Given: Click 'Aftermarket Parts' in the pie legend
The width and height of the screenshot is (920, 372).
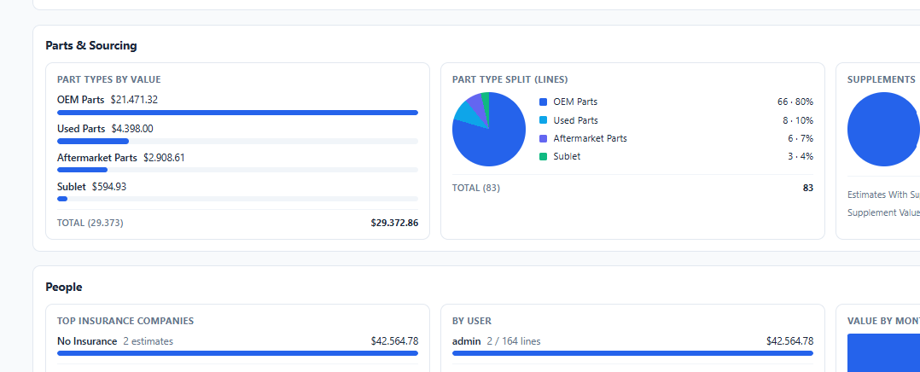Looking at the screenshot, I should point(591,138).
